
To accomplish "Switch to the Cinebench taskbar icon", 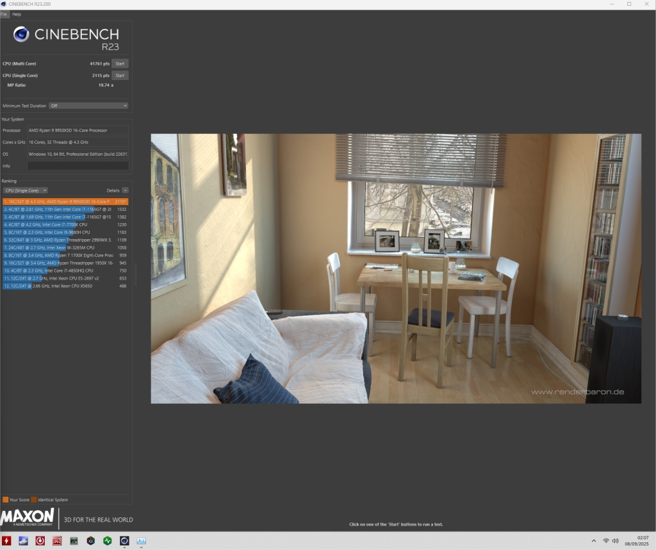I will click(x=124, y=540).
